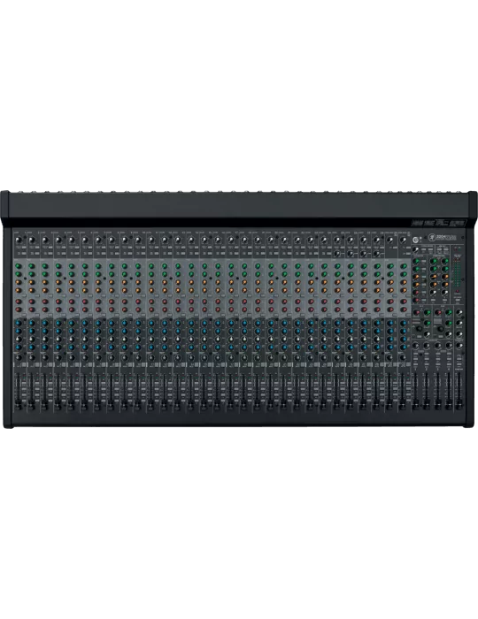Viewport: 478px width, 619px height.
Task: Click channel 1 white mid frequency knob
Action: coord(19,340)
